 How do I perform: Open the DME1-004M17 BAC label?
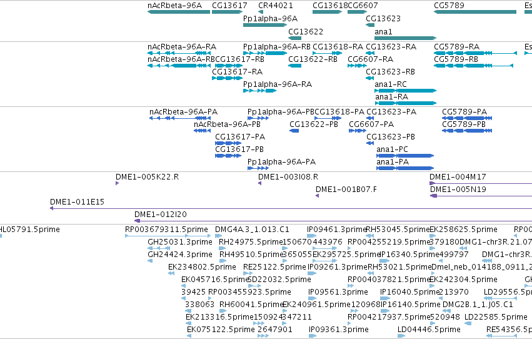click(458, 177)
